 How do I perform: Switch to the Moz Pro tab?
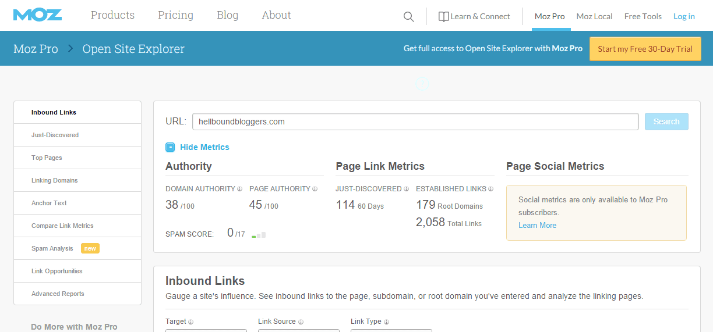tap(550, 16)
